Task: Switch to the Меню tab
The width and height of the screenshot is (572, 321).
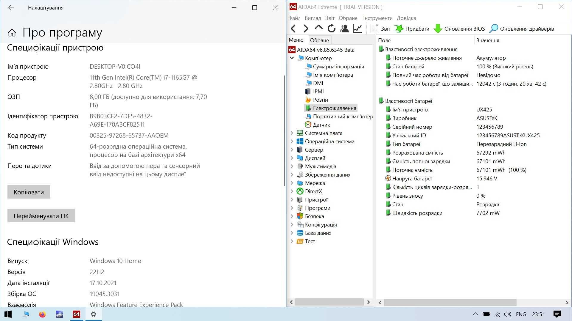Action: 296,40
